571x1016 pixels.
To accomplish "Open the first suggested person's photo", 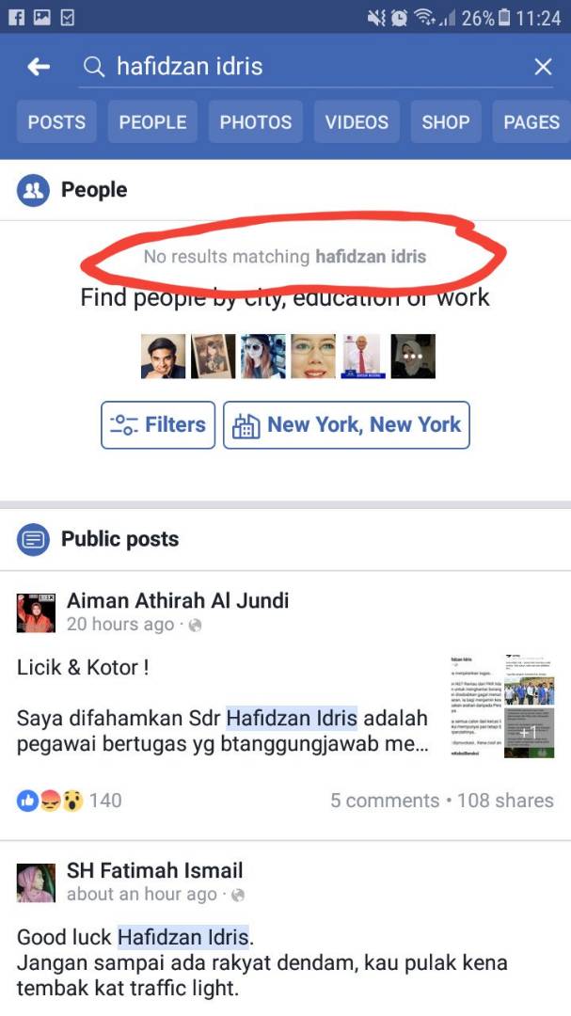I will tap(164, 357).
